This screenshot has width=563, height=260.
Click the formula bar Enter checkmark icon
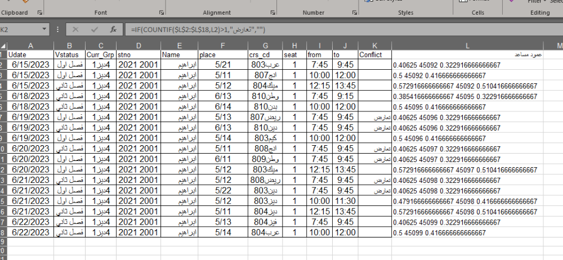[95, 29]
